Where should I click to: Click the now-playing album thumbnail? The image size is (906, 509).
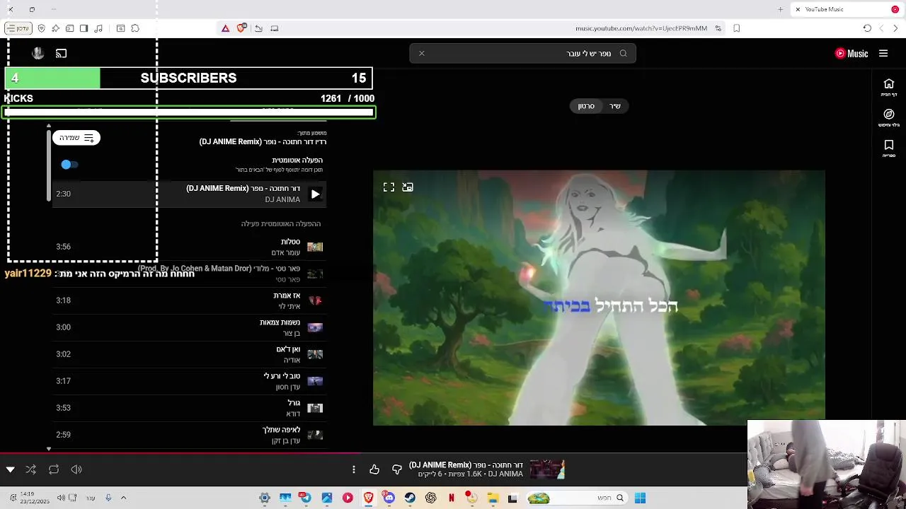[x=547, y=469]
